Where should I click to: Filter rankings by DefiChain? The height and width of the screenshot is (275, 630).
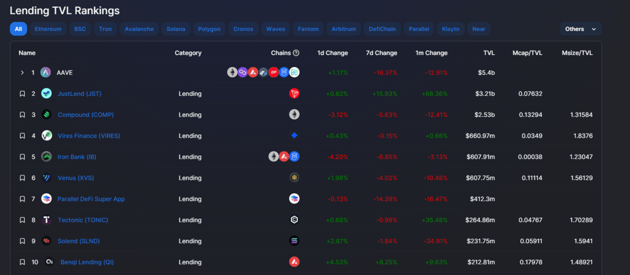pos(382,29)
